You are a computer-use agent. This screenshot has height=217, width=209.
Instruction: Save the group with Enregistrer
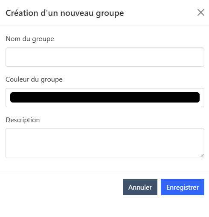[x=183, y=187]
